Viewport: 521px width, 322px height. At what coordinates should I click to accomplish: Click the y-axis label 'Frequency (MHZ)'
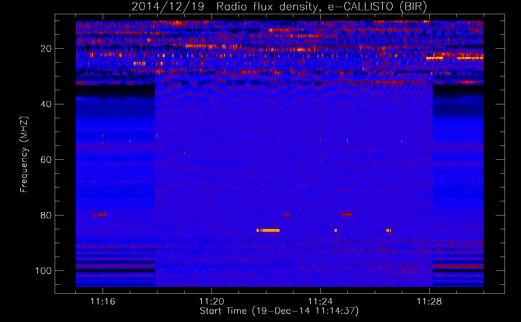pos(24,155)
